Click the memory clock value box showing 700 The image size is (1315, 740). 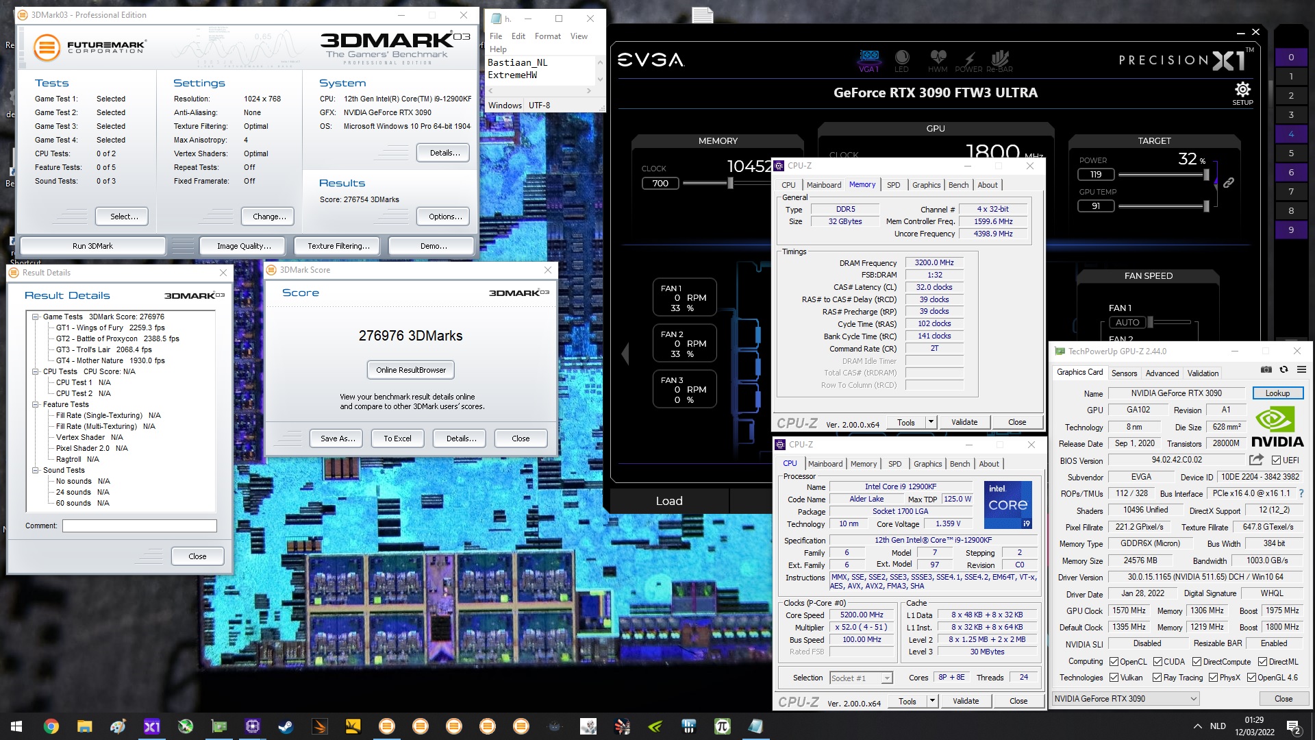(660, 183)
